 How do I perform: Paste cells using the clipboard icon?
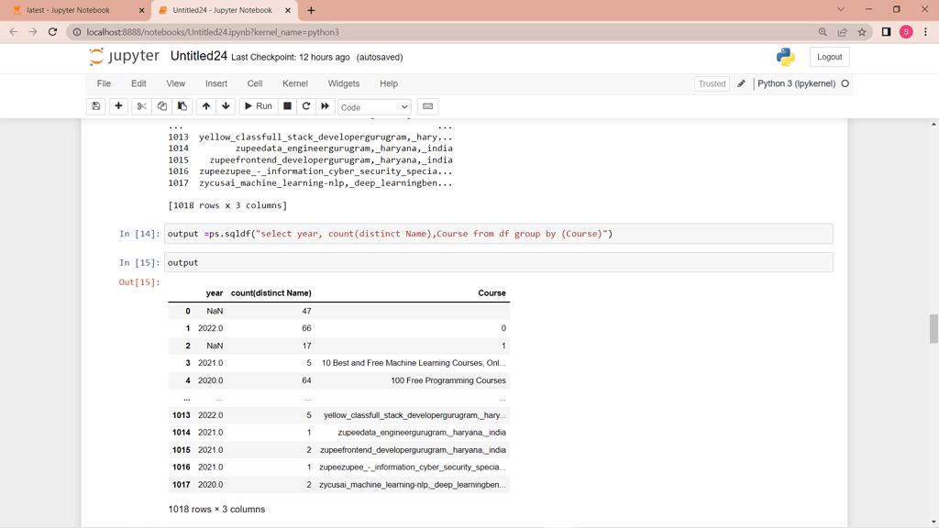(x=181, y=105)
